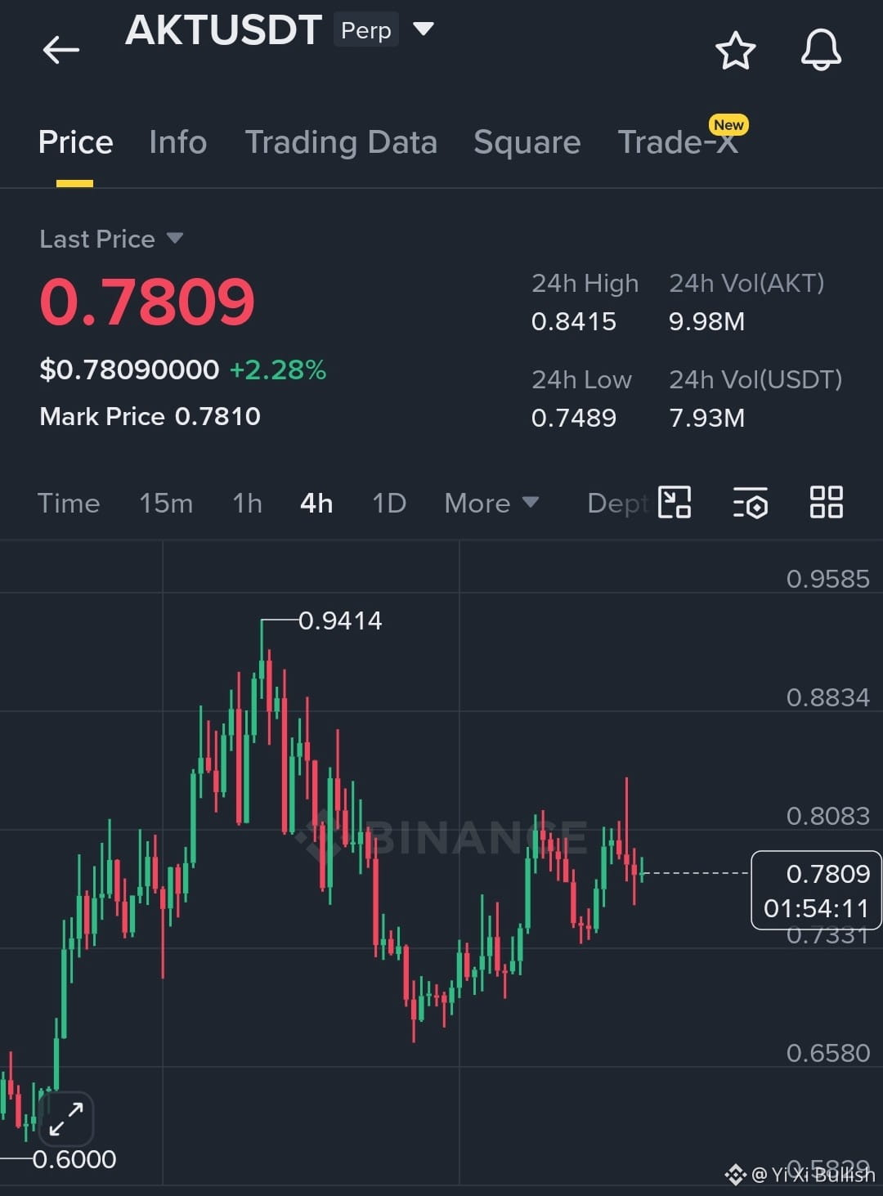Tap the 24h High 0.8415 value

point(574,321)
